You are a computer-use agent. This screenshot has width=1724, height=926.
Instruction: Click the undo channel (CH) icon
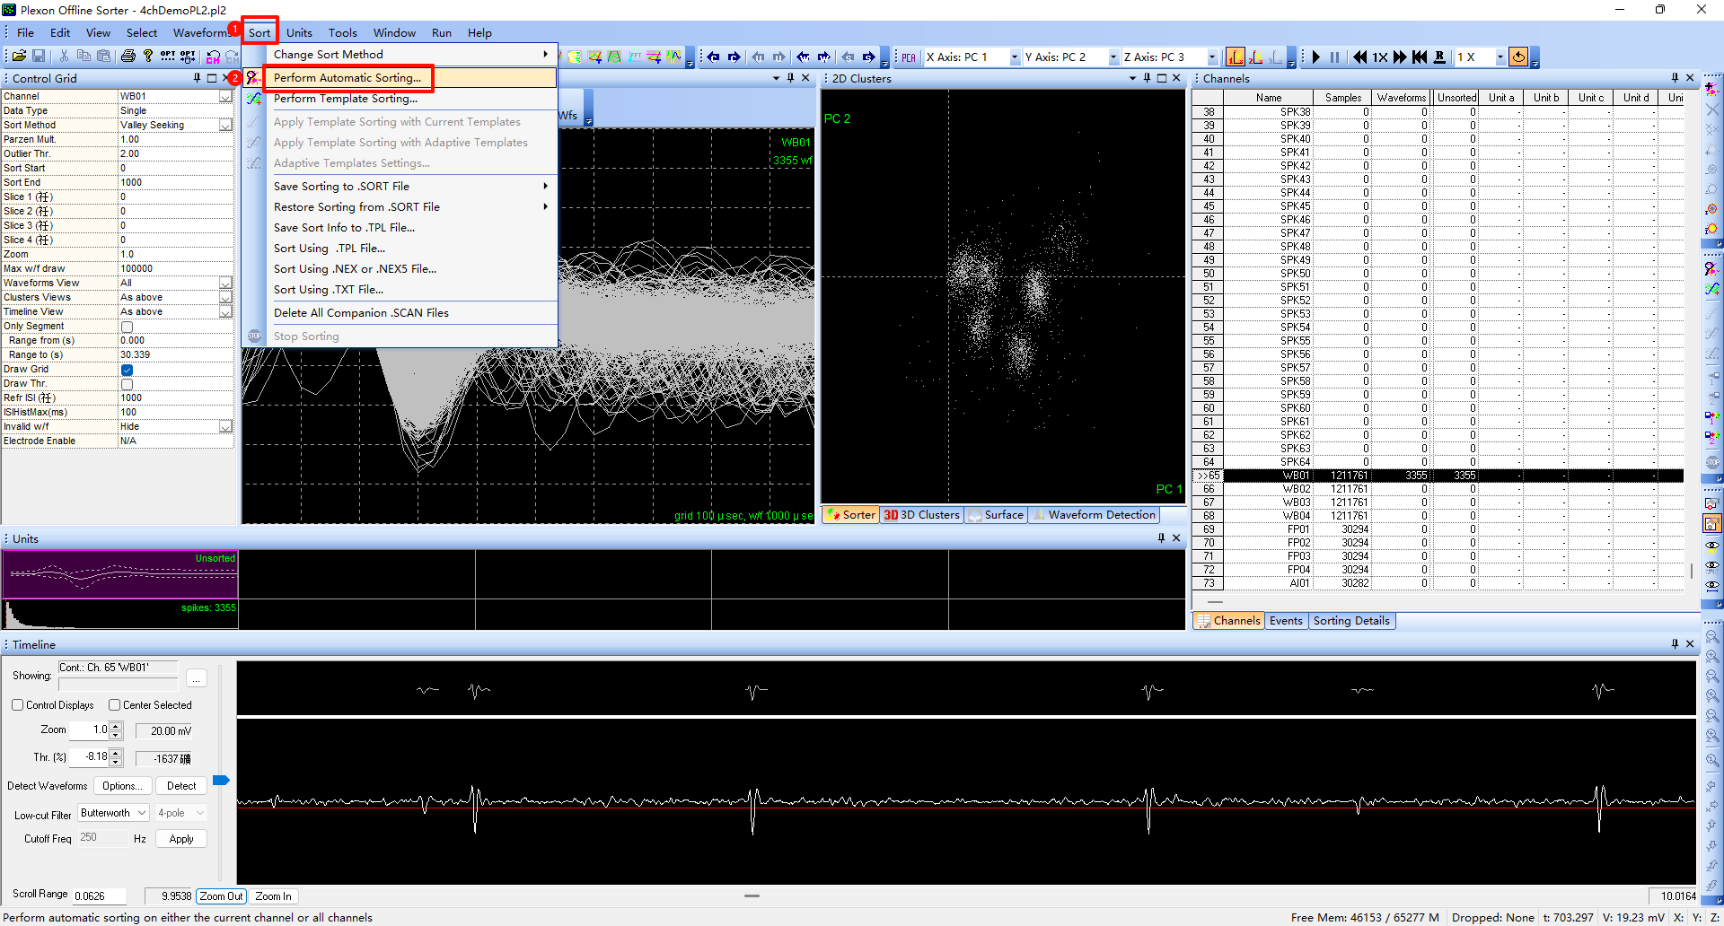point(213,57)
